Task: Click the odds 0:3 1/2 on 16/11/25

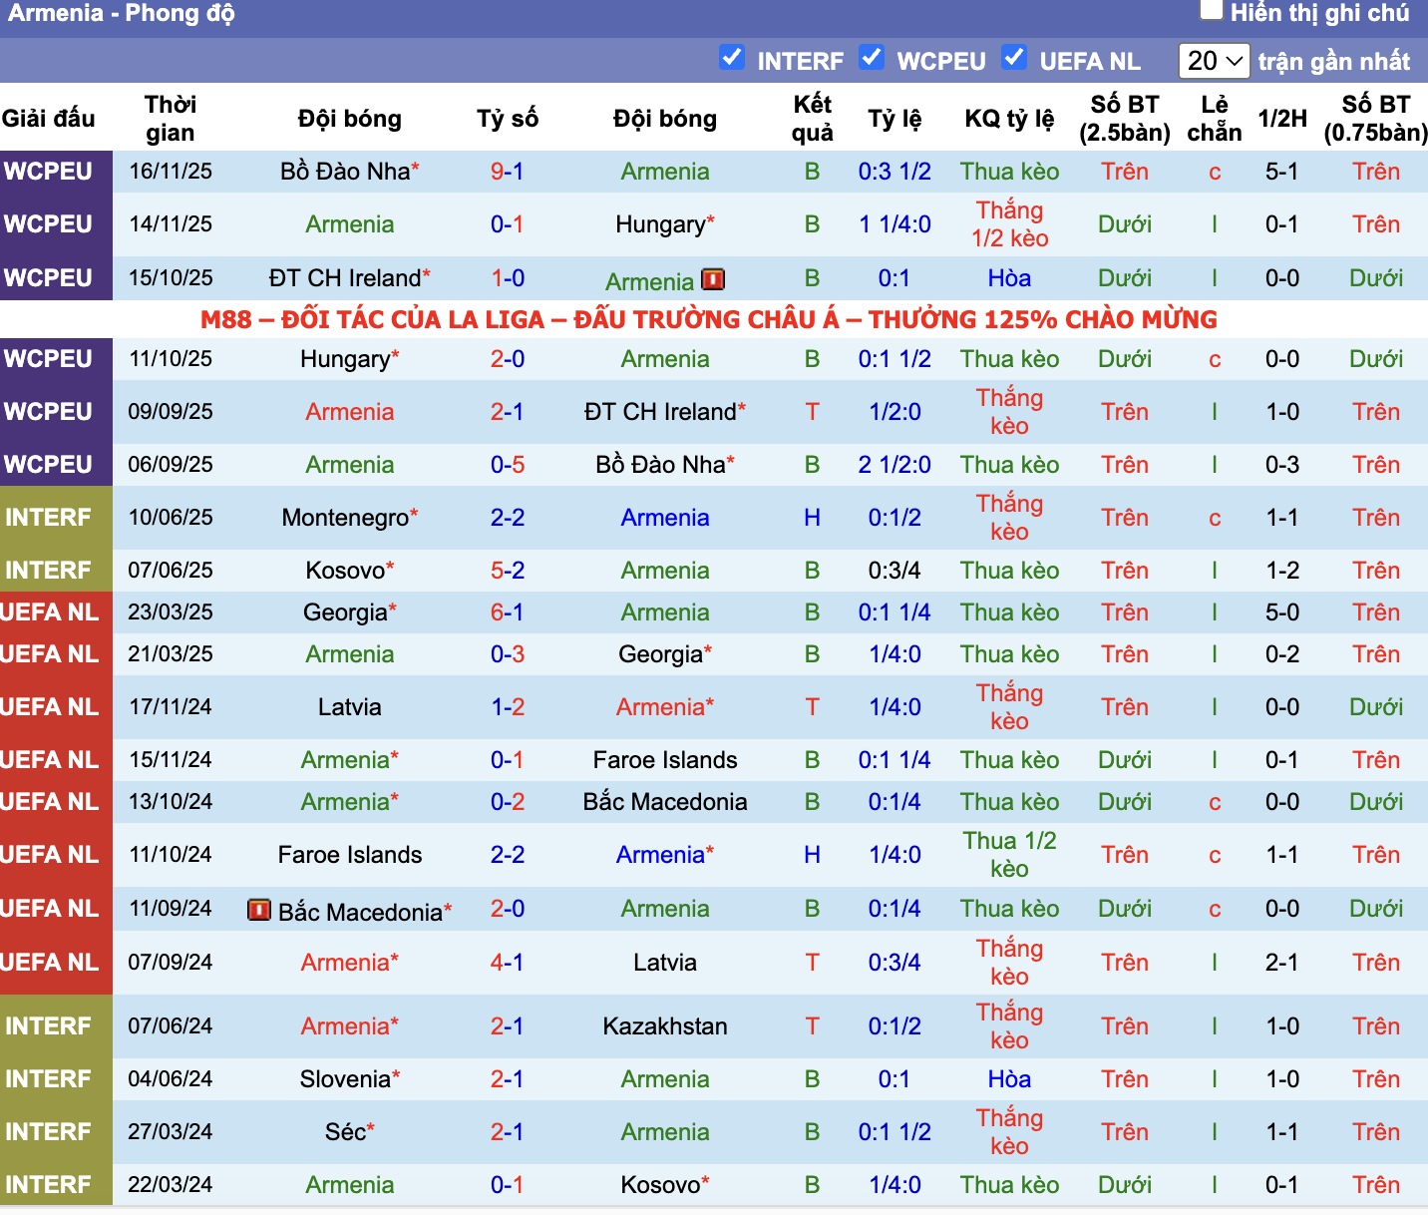Action: [x=894, y=172]
